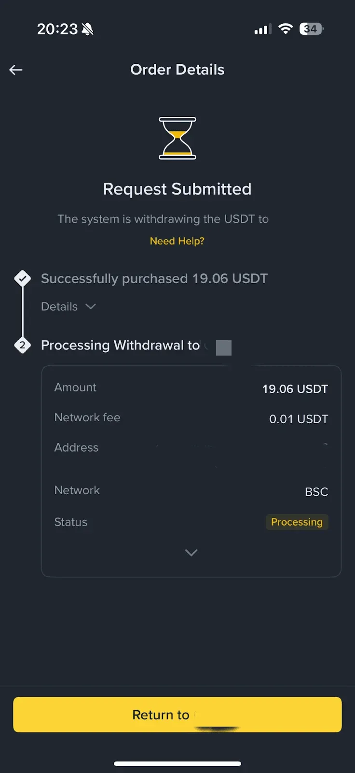Tap the battery level indicator
This screenshot has height=773, width=355.
point(311,29)
